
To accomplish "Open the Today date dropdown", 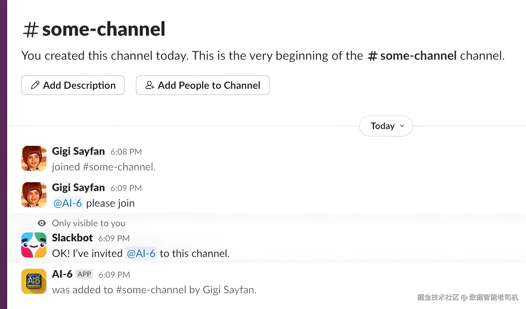I will point(386,126).
